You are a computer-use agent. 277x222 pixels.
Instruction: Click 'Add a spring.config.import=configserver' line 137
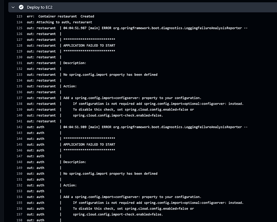coord(132,98)
